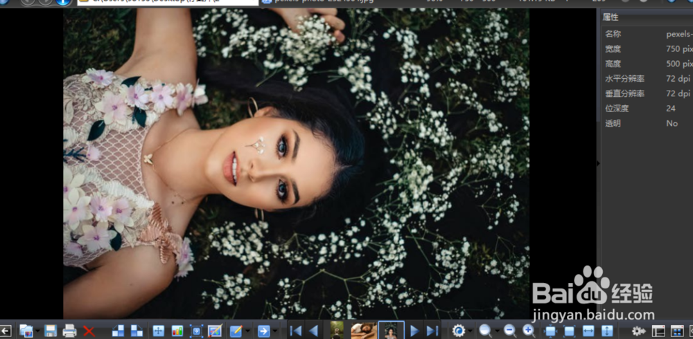Expand the dropdown beside the blue right-arrow icon
This screenshot has width=693, height=339.
point(275,331)
